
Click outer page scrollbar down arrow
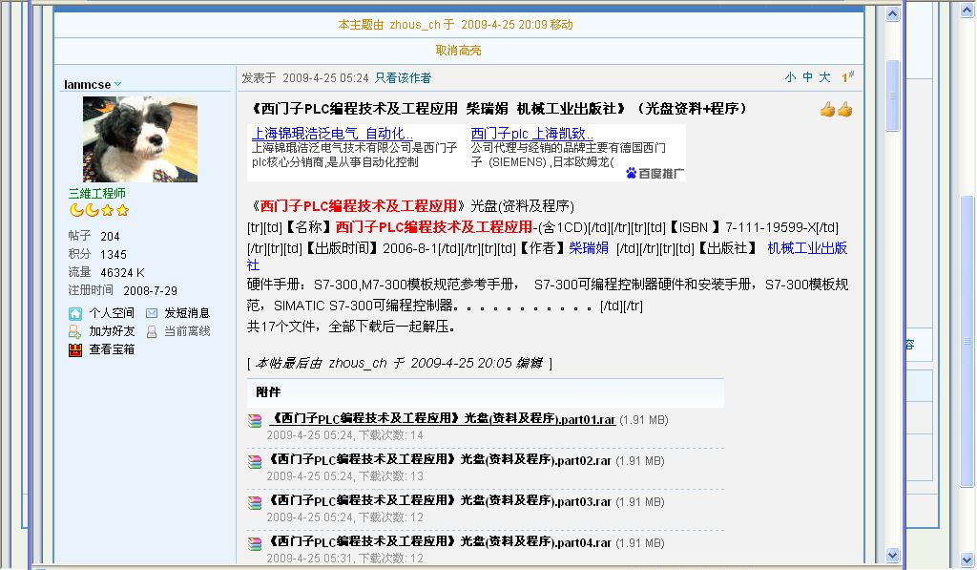pyautogui.click(x=967, y=559)
